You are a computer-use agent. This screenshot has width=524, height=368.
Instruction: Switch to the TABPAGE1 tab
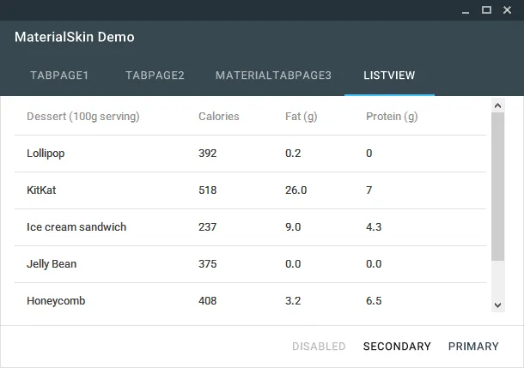click(59, 75)
